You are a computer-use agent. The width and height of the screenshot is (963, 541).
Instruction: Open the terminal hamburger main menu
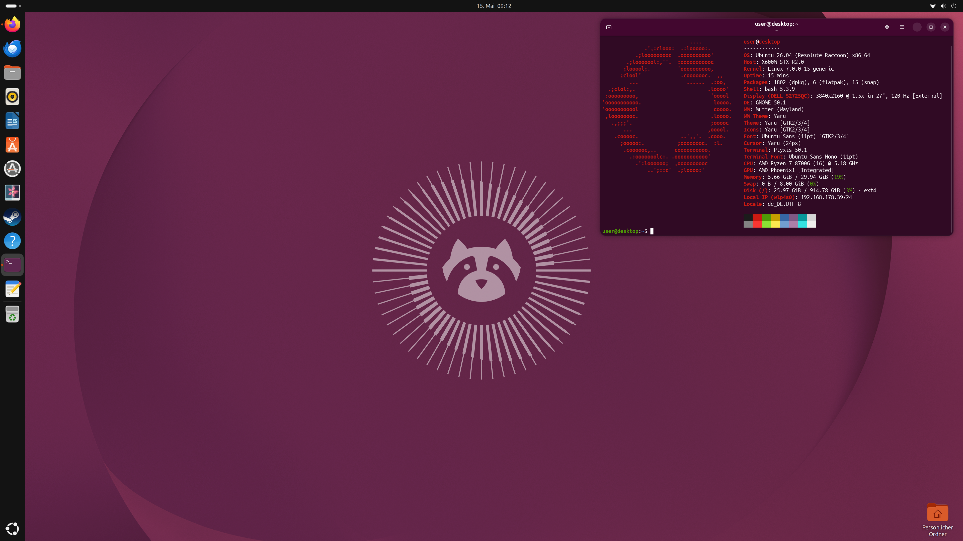pyautogui.click(x=902, y=27)
